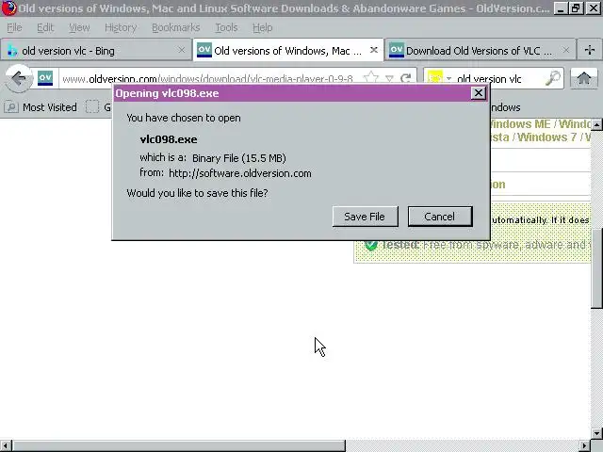Image resolution: width=603 pixels, height=452 pixels.
Task: Click the OV site identity icon
Action: [x=45, y=78]
